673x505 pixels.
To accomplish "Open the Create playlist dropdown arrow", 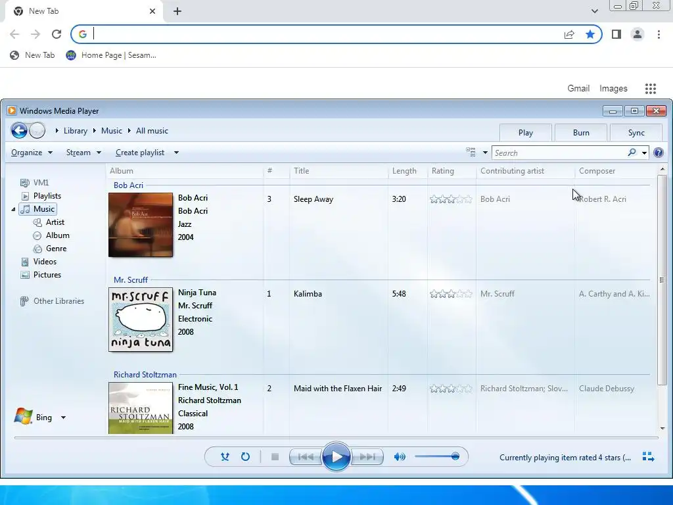I will point(176,153).
